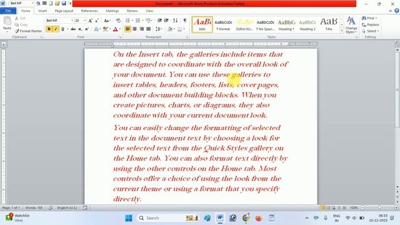The image size is (400, 225).
Task: Toggle Superscript formatting
Action: click(87, 29)
